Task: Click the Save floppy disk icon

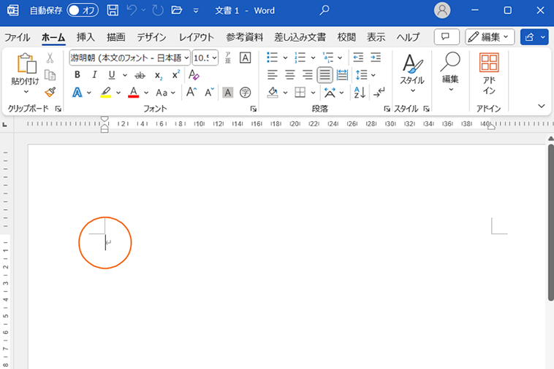Action: [x=113, y=10]
